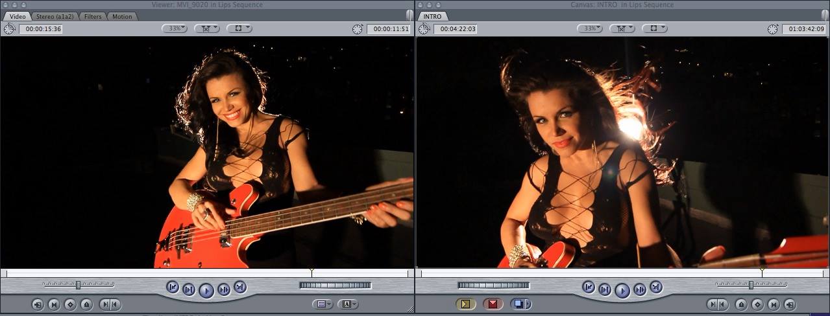
Task: Click Add Motion Keyframe button in Viewer
Action: coord(70,304)
